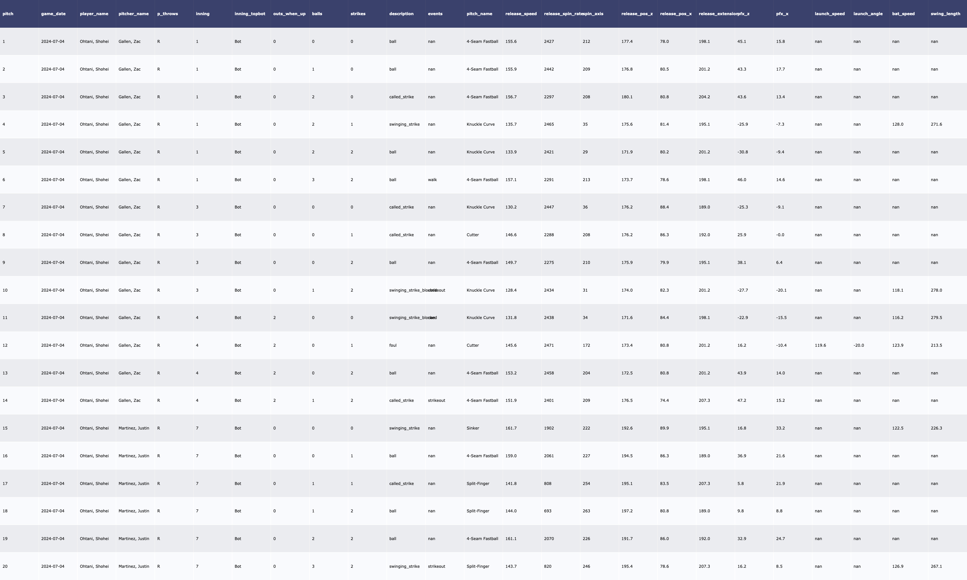Click the outs_when_up column header
This screenshot has height=580, width=967.
point(289,14)
